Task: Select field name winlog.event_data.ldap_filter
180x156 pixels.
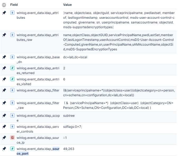Action: [38, 90]
